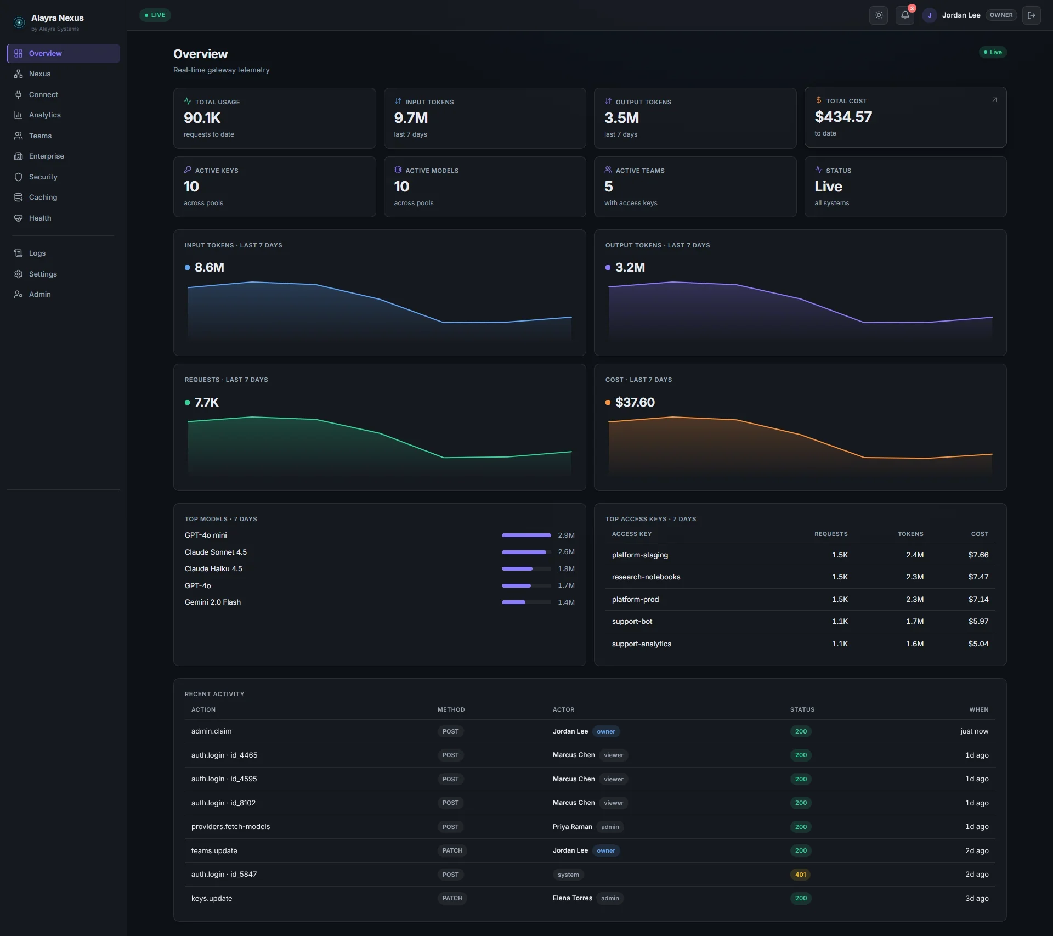Click the Live badge next to Overview heading
The height and width of the screenshot is (936, 1053).
(993, 52)
